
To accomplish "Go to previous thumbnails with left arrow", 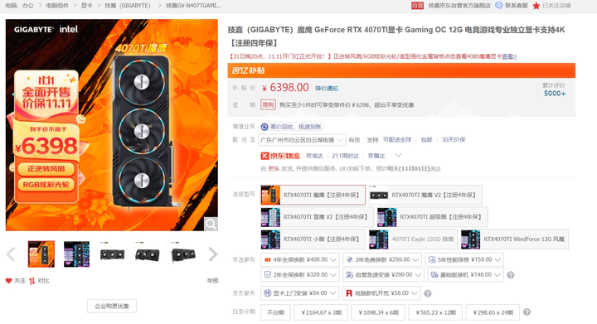I will point(11,254).
